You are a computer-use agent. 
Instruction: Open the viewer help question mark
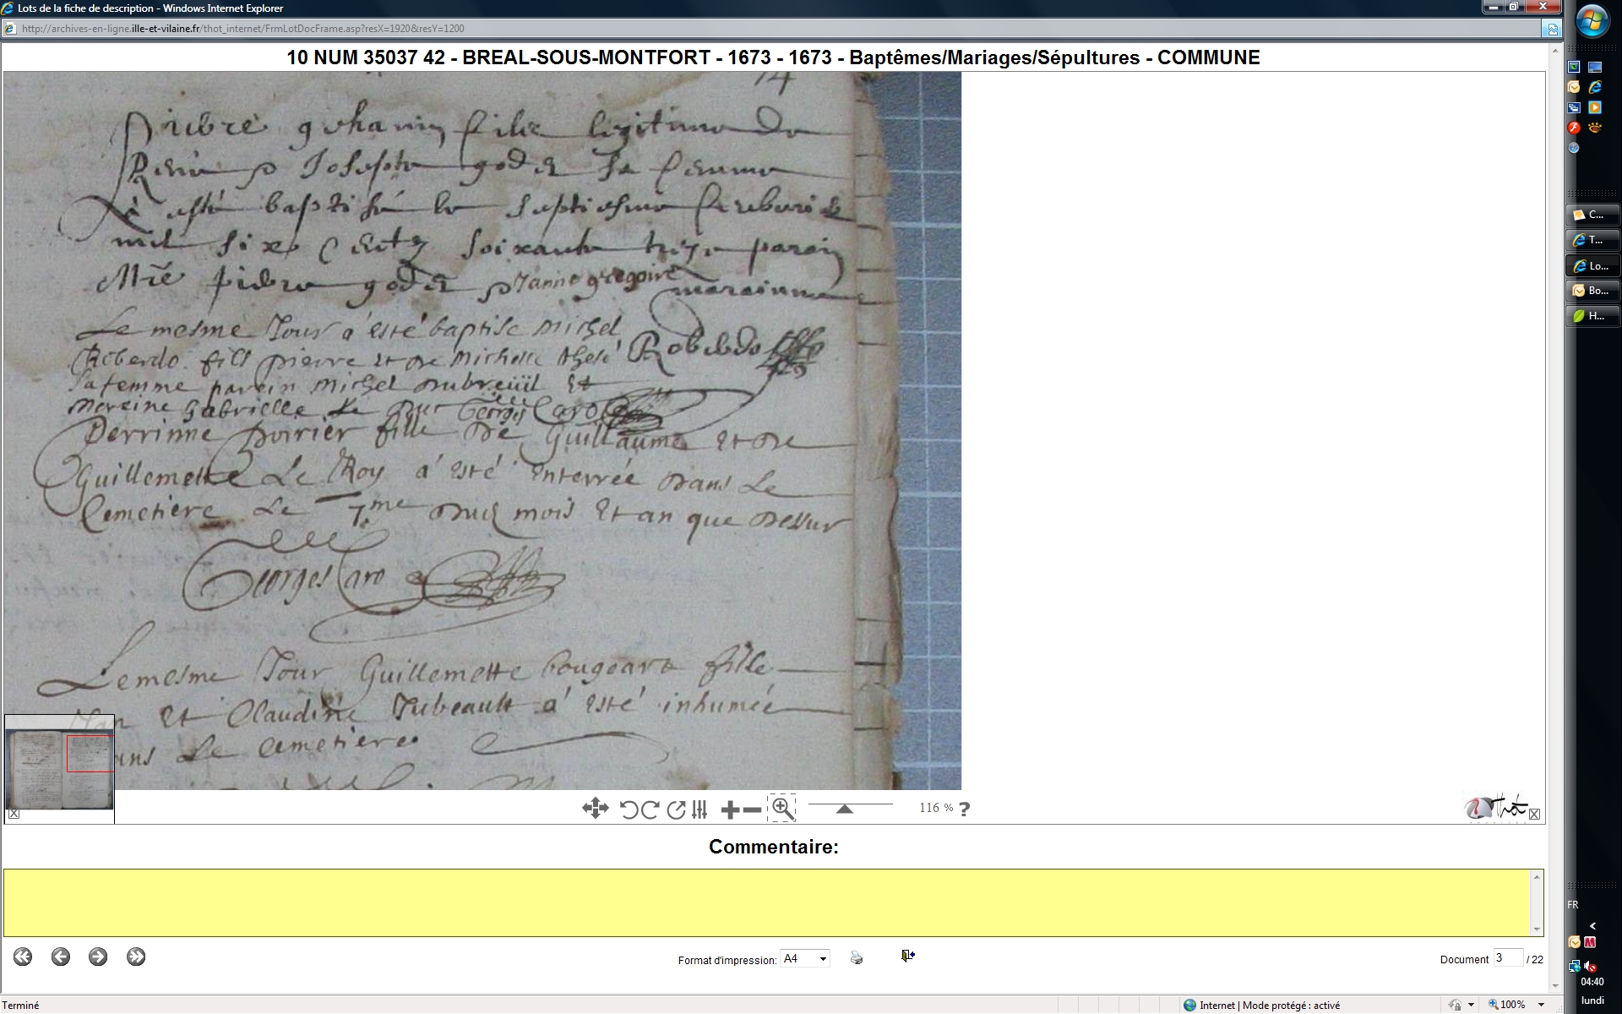point(965,809)
